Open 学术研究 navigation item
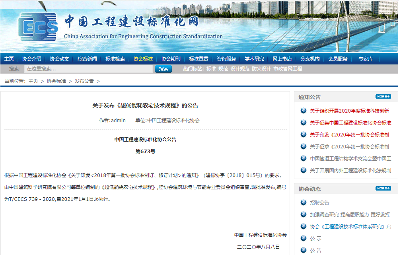 click(254, 59)
